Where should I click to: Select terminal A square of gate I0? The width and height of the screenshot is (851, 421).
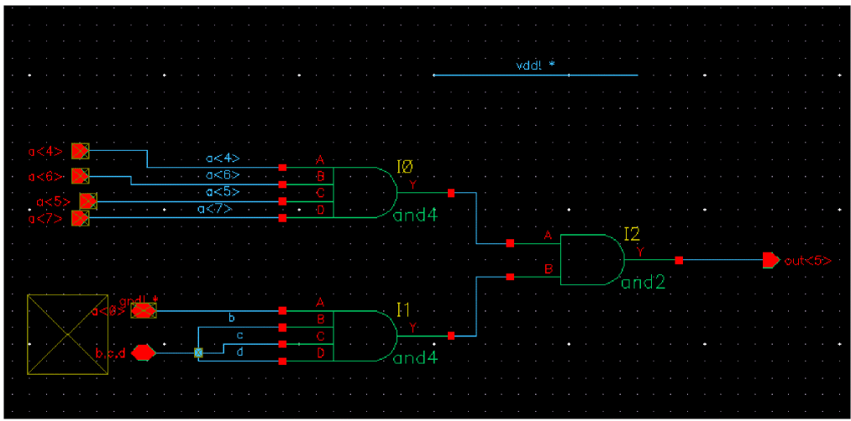(282, 168)
